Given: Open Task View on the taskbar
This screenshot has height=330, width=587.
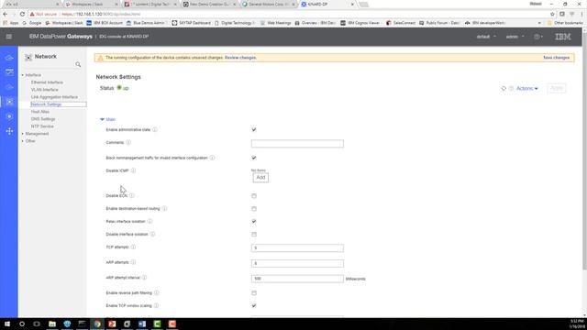Looking at the screenshot, I should point(37,324).
